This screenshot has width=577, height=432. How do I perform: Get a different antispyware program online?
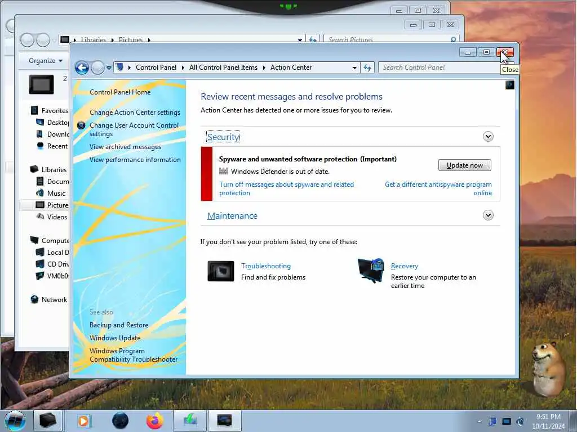coord(438,189)
